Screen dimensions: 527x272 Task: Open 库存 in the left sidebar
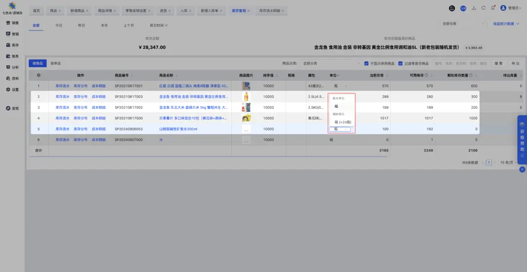[12, 45]
